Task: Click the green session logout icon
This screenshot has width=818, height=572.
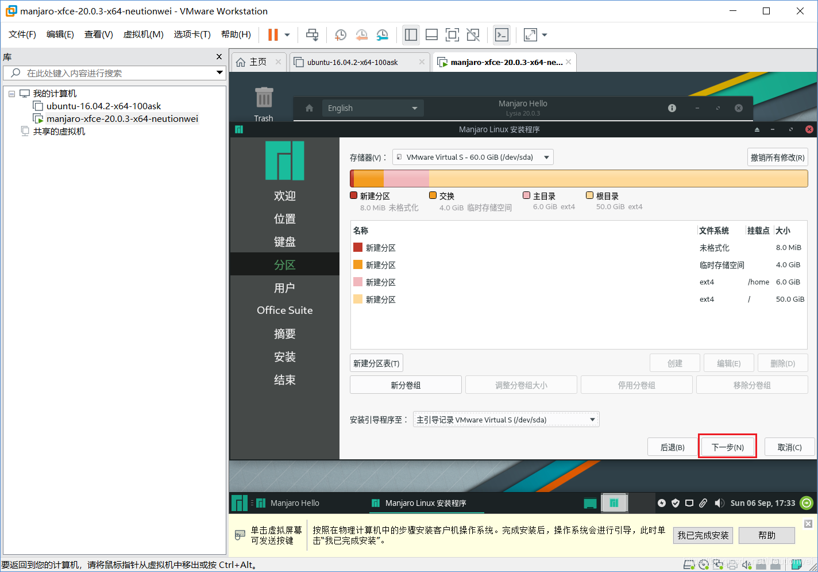Action: (807, 503)
